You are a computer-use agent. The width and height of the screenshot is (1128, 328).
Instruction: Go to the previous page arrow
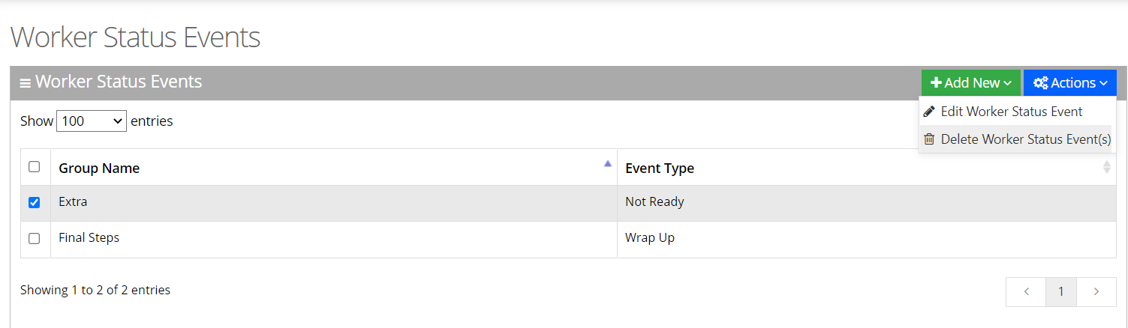1026,292
